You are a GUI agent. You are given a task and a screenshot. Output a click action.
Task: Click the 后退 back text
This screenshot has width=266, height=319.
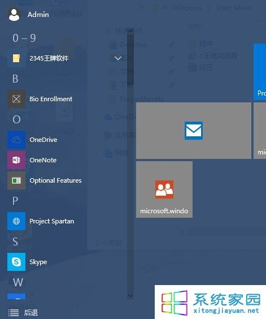coord(31,312)
